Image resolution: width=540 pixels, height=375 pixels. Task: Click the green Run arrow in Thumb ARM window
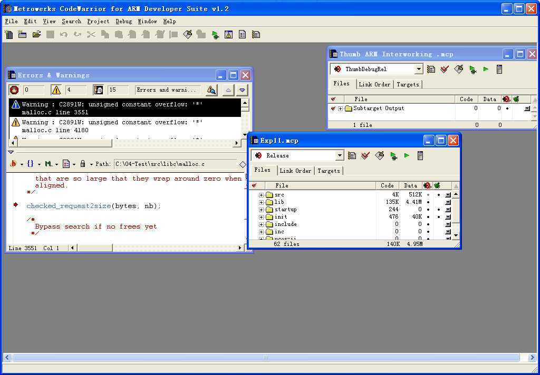(x=486, y=69)
